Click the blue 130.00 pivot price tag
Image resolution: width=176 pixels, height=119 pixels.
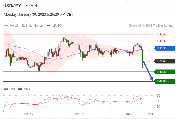pos(164,48)
